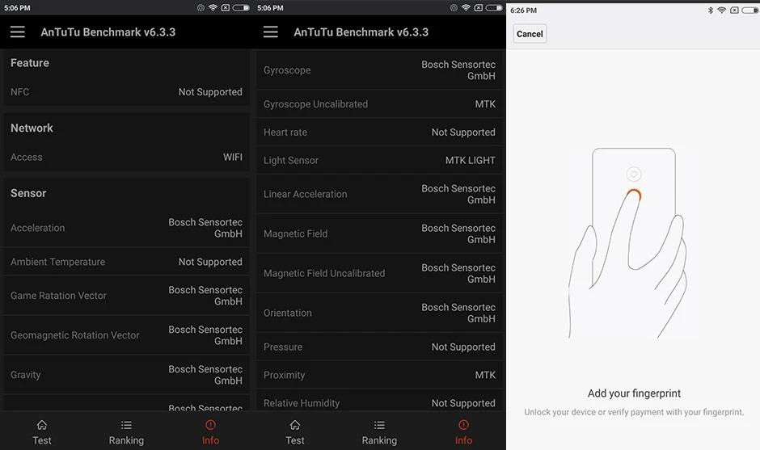Select the Geomagnetic Rotation Vector row
The width and height of the screenshot is (760, 450).
(126, 335)
